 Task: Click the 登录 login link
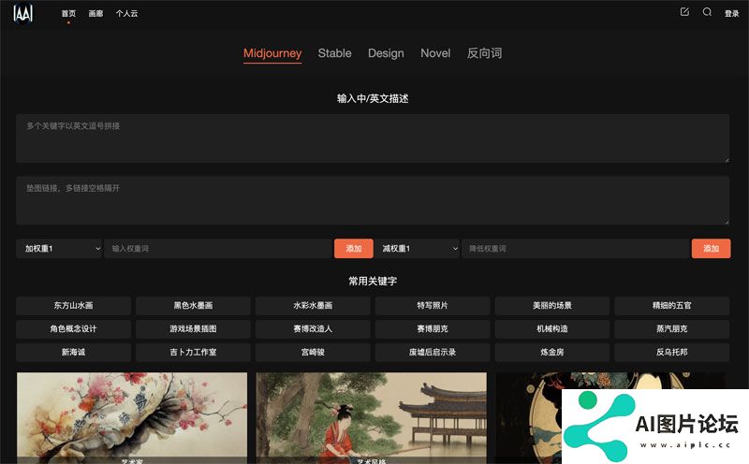[731, 13]
